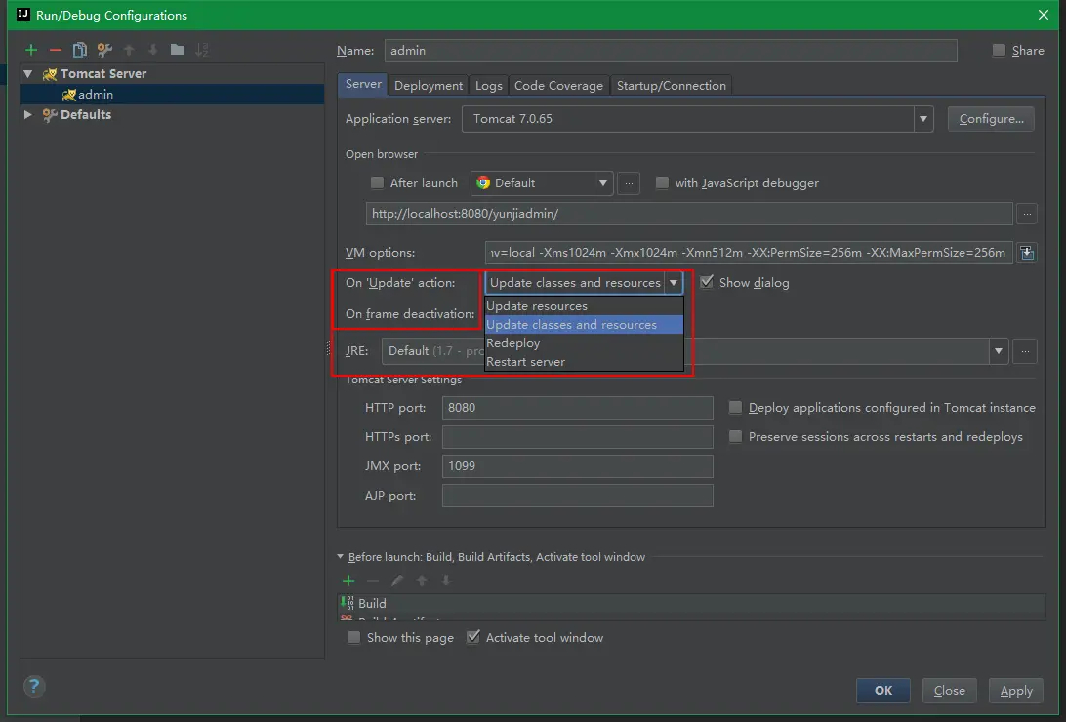Move before-launch task up arrow
The height and width of the screenshot is (722, 1066).
click(x=422, y=581)
